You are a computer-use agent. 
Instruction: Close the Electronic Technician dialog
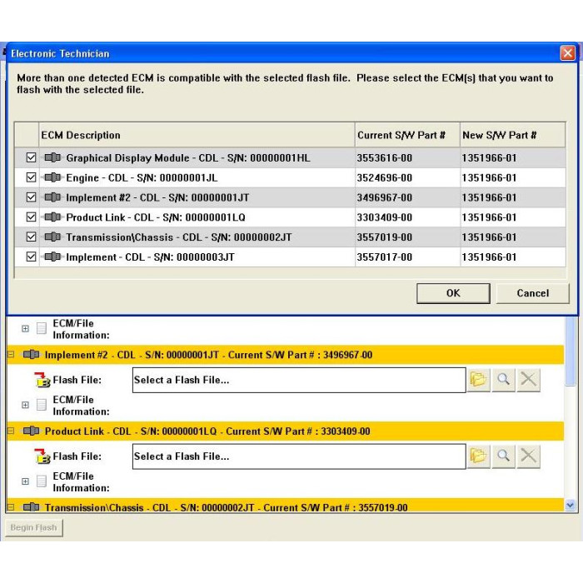(567, 53)
